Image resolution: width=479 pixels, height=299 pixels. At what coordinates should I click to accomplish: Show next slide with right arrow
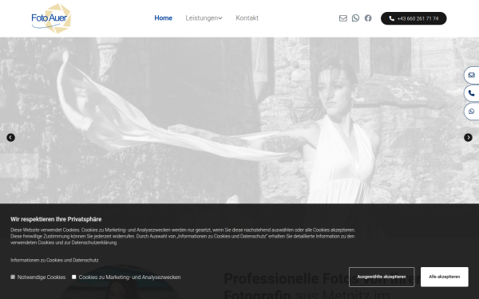[468, 138]
